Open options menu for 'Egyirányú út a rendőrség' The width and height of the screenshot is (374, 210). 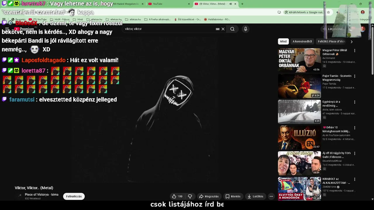(x=355, y=102)
